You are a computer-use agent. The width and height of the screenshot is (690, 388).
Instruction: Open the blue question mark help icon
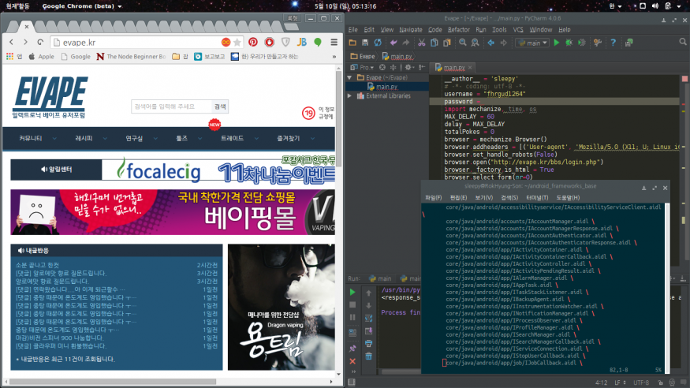(x=613, y=43)
